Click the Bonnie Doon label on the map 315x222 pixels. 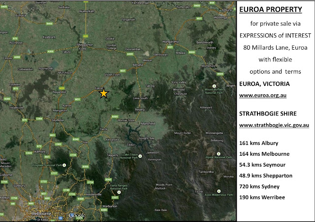pos(126,120)
